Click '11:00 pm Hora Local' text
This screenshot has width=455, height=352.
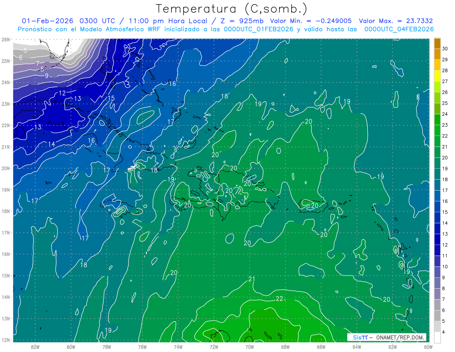pos(168,21)
